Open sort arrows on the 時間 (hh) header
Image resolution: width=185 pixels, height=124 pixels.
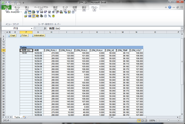pyautogui.click(x=21, y=50)
